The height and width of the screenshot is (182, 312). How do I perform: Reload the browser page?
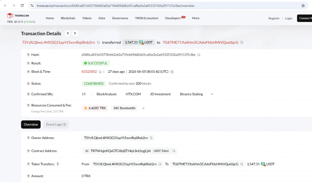(22, 6)
